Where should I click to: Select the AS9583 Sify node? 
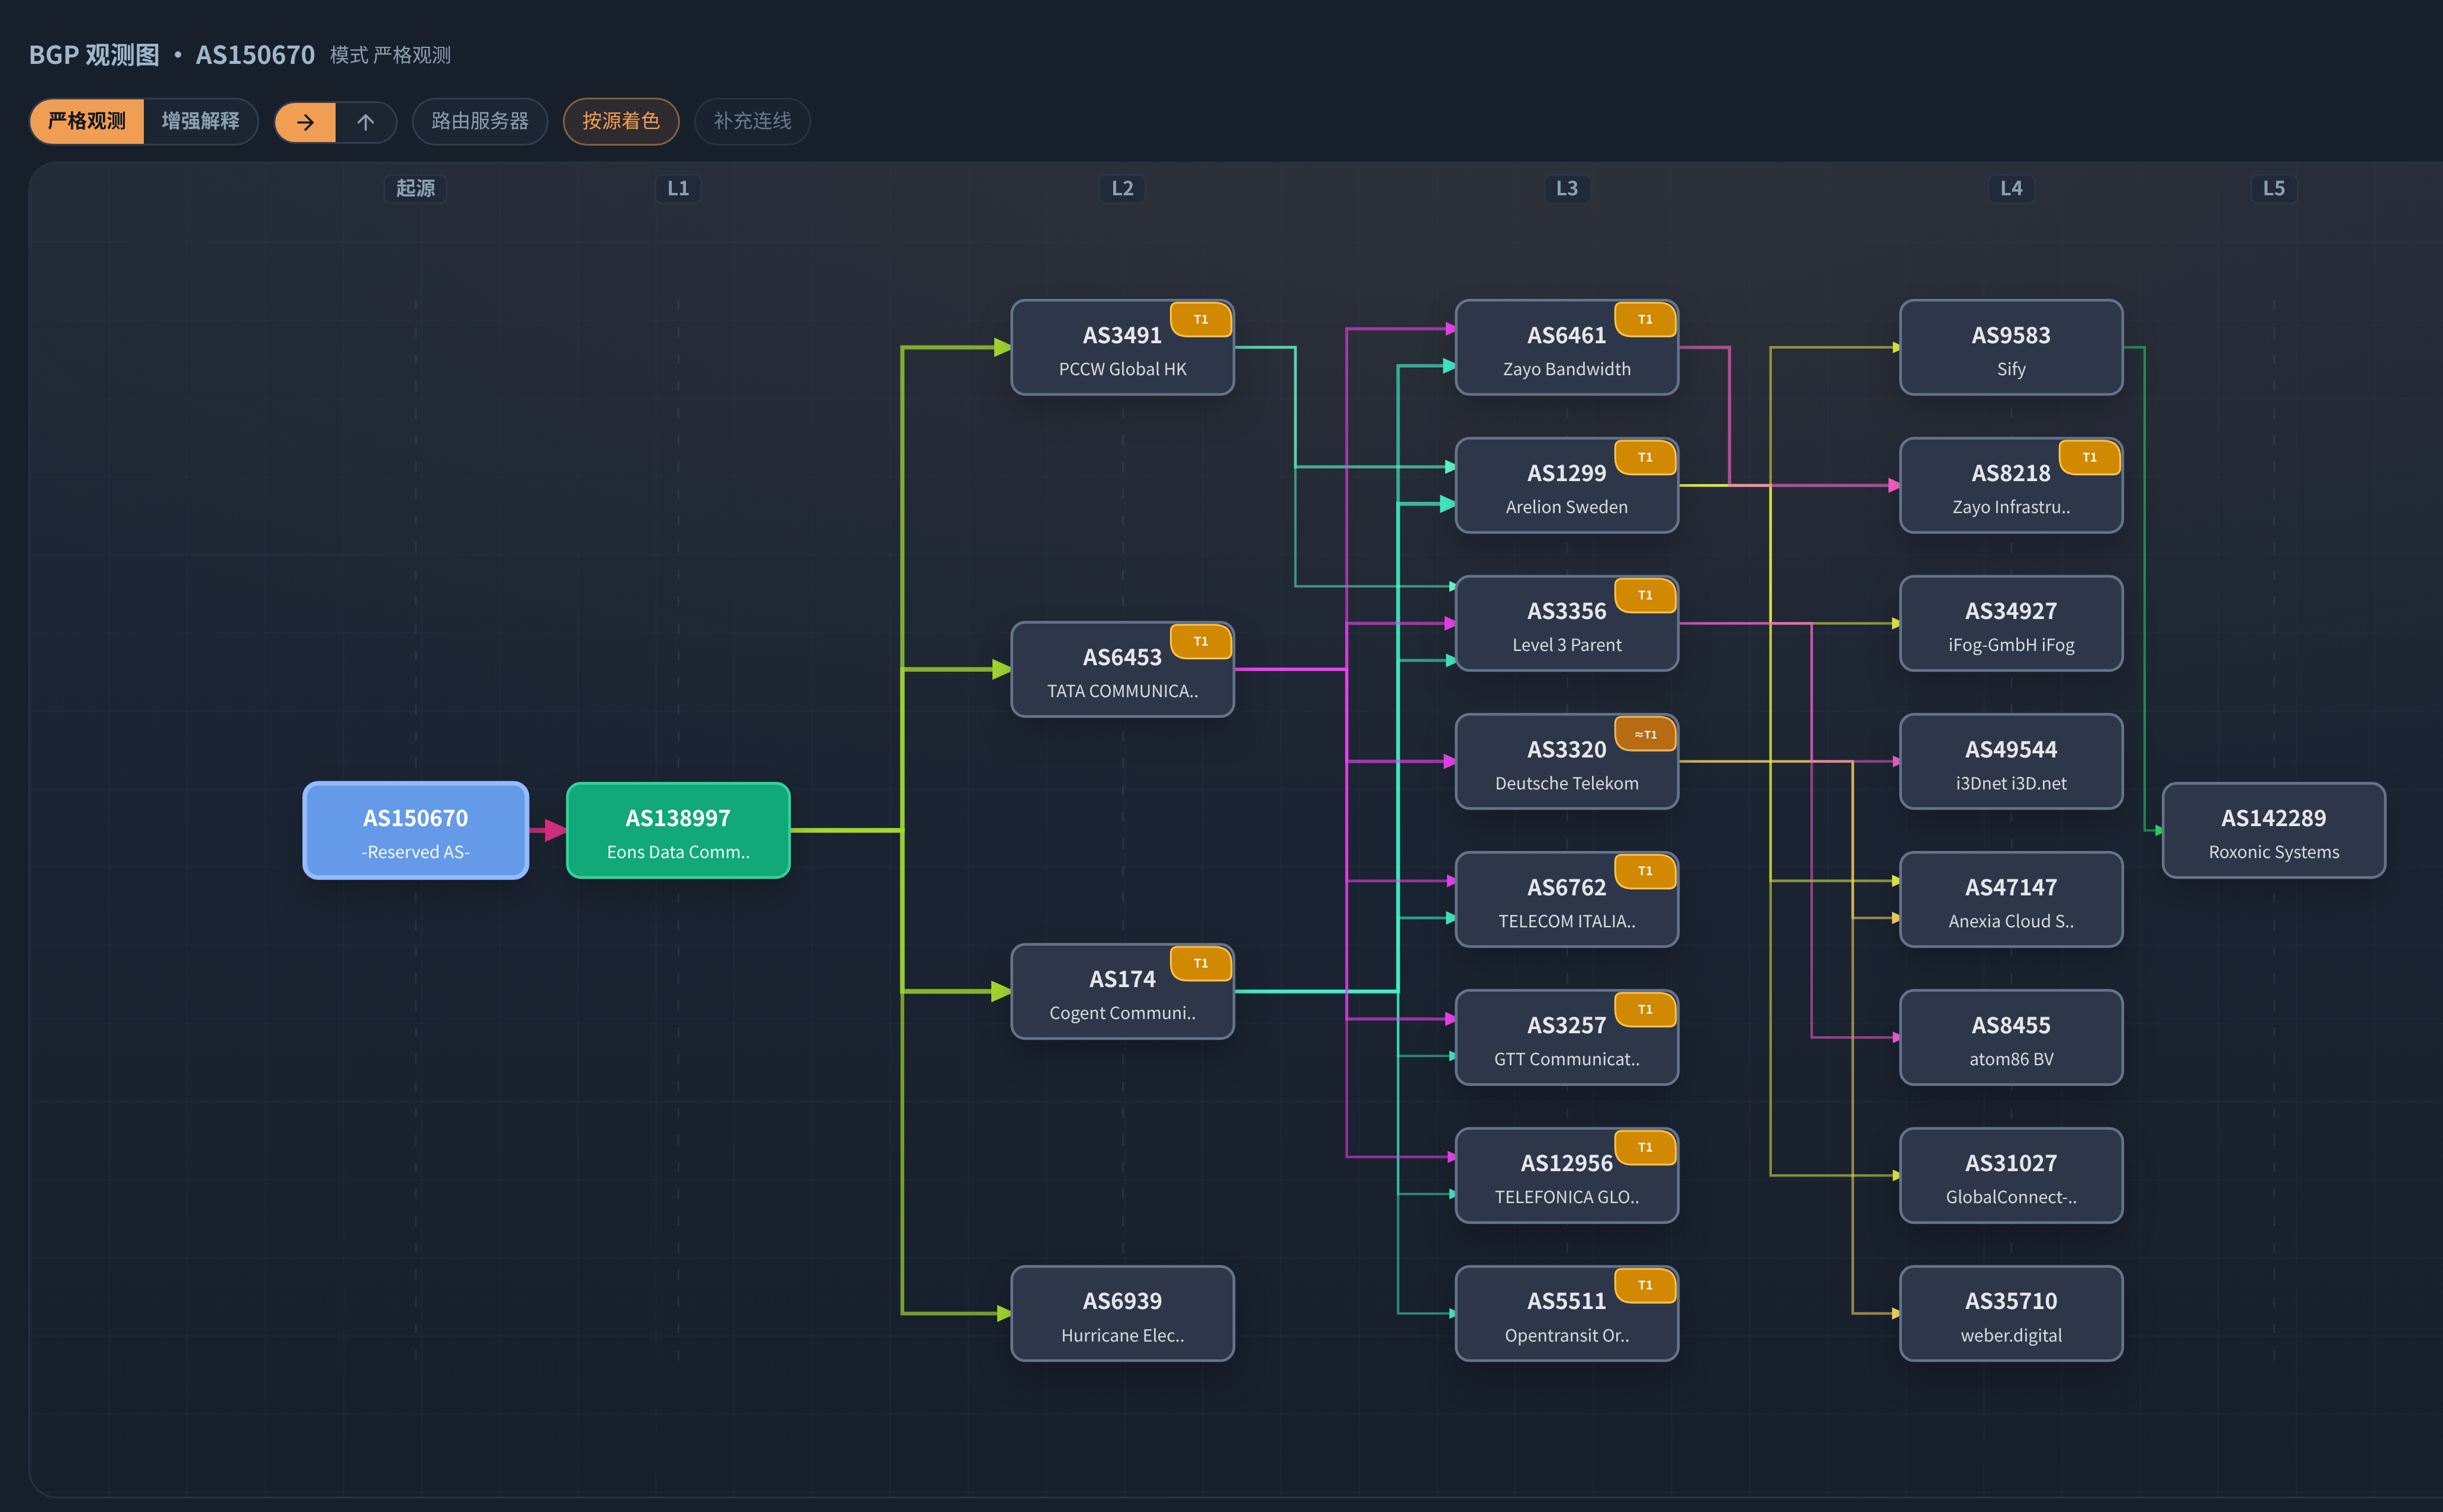[2011, 347]
